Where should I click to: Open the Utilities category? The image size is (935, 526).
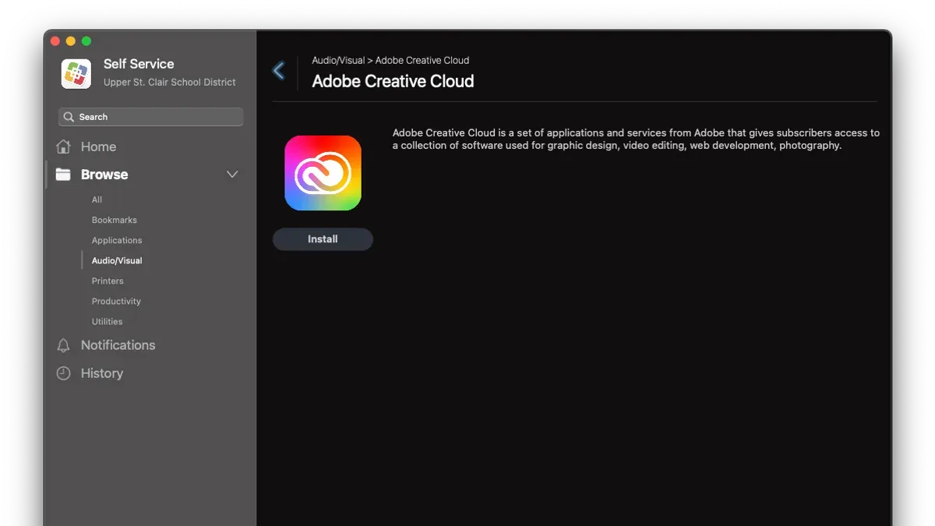pyautogui.click(x=107, y=321)
